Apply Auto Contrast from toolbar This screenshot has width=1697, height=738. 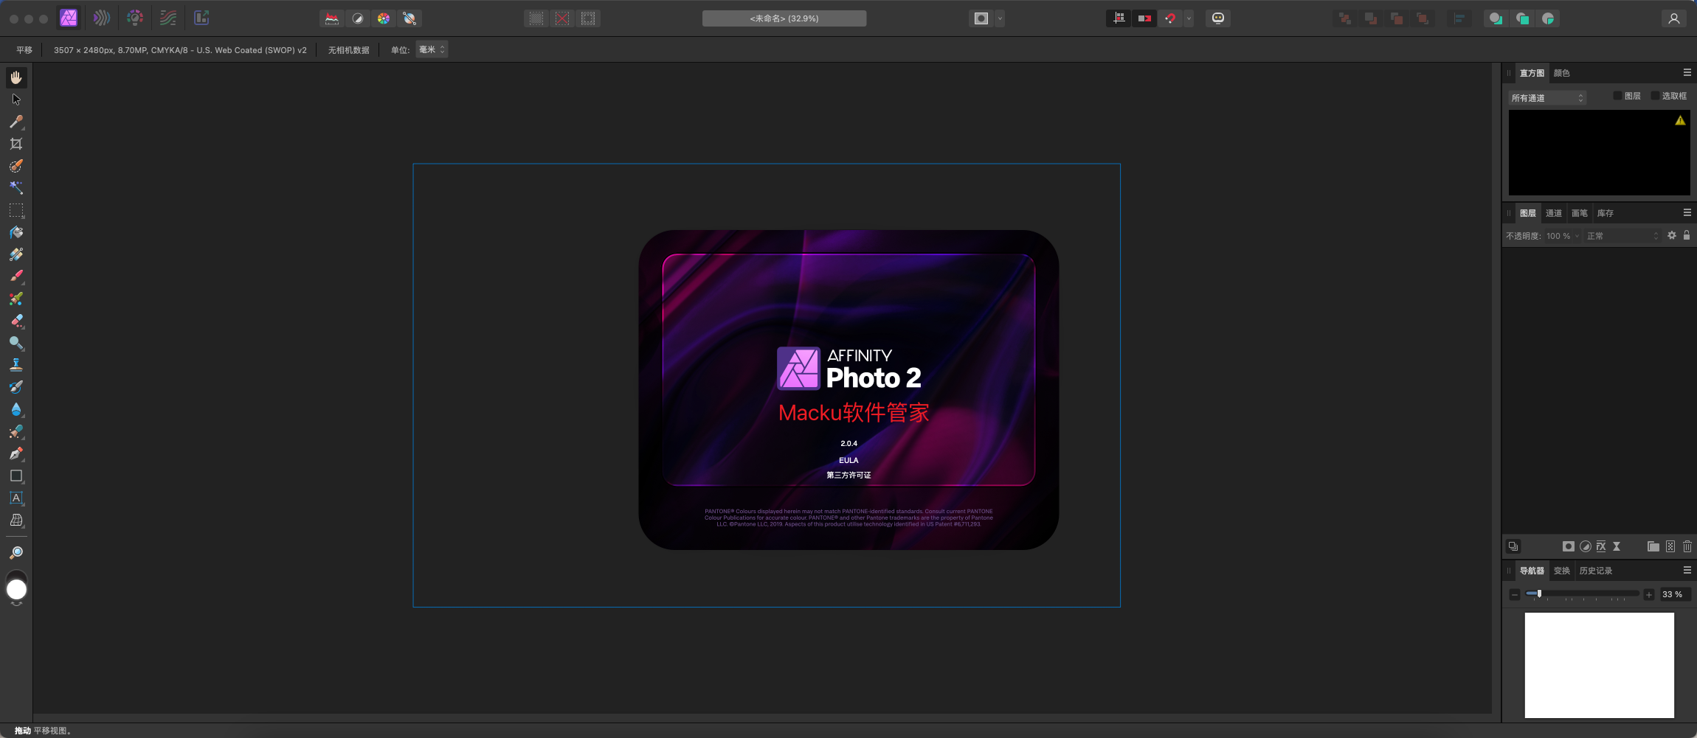[358, 18]
